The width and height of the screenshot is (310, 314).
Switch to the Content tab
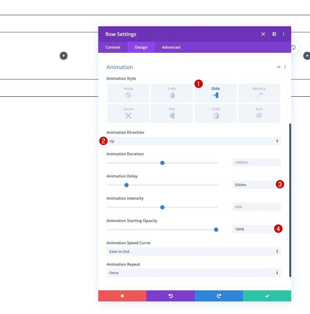pos(113,47)
